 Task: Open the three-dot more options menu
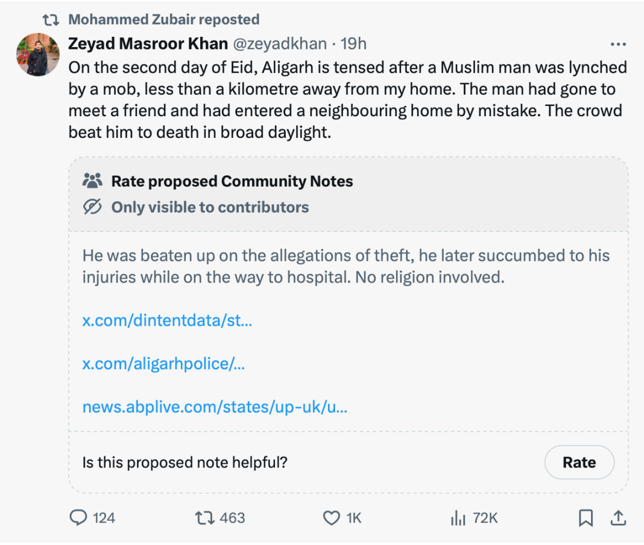tap(618, 44)
